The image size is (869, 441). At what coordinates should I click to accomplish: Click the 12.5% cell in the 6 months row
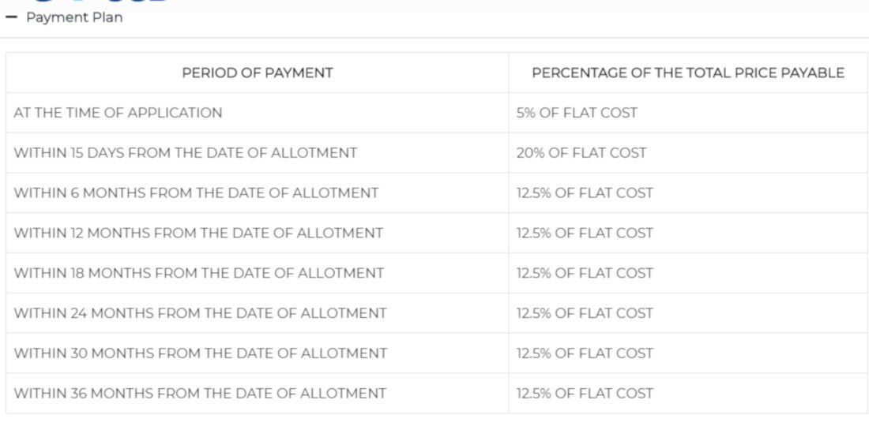click(585, 193)
